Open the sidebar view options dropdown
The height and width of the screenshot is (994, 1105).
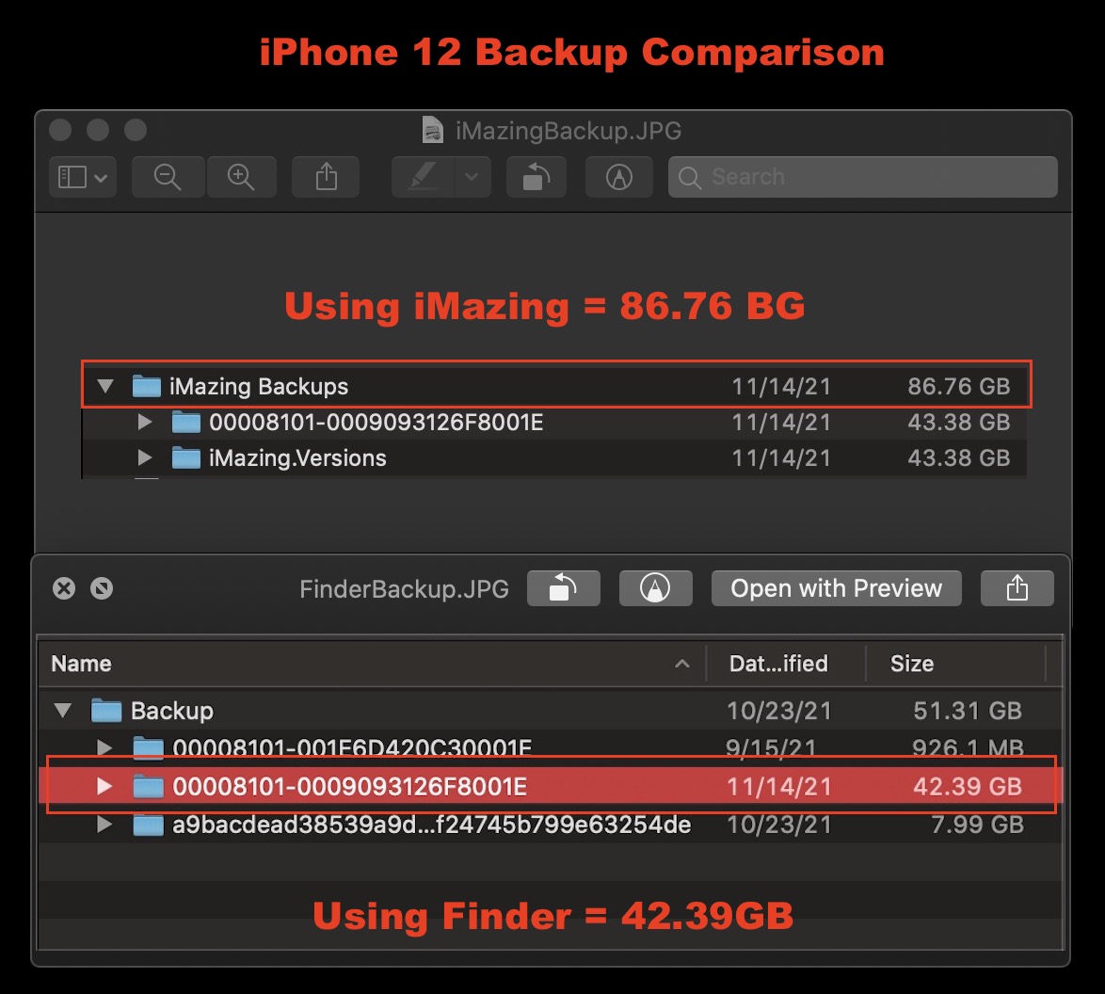tap(83, 177)
